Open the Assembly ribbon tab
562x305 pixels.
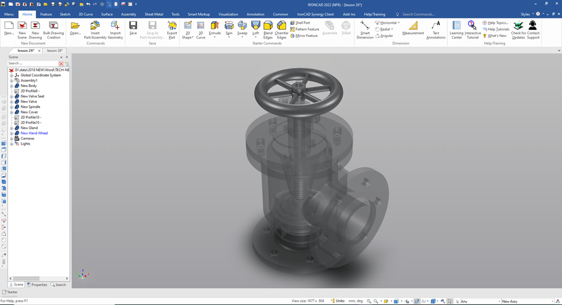pyautogui.click(x=129, y=14)
